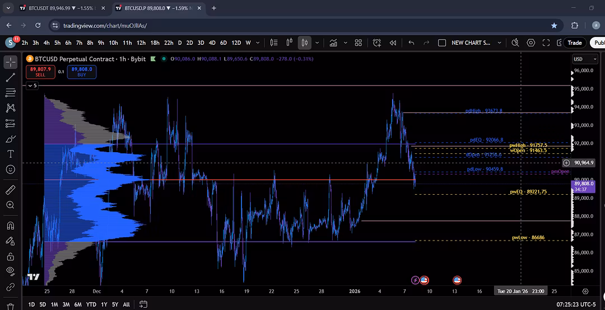Open the brush drawing tool

[10, 139]
